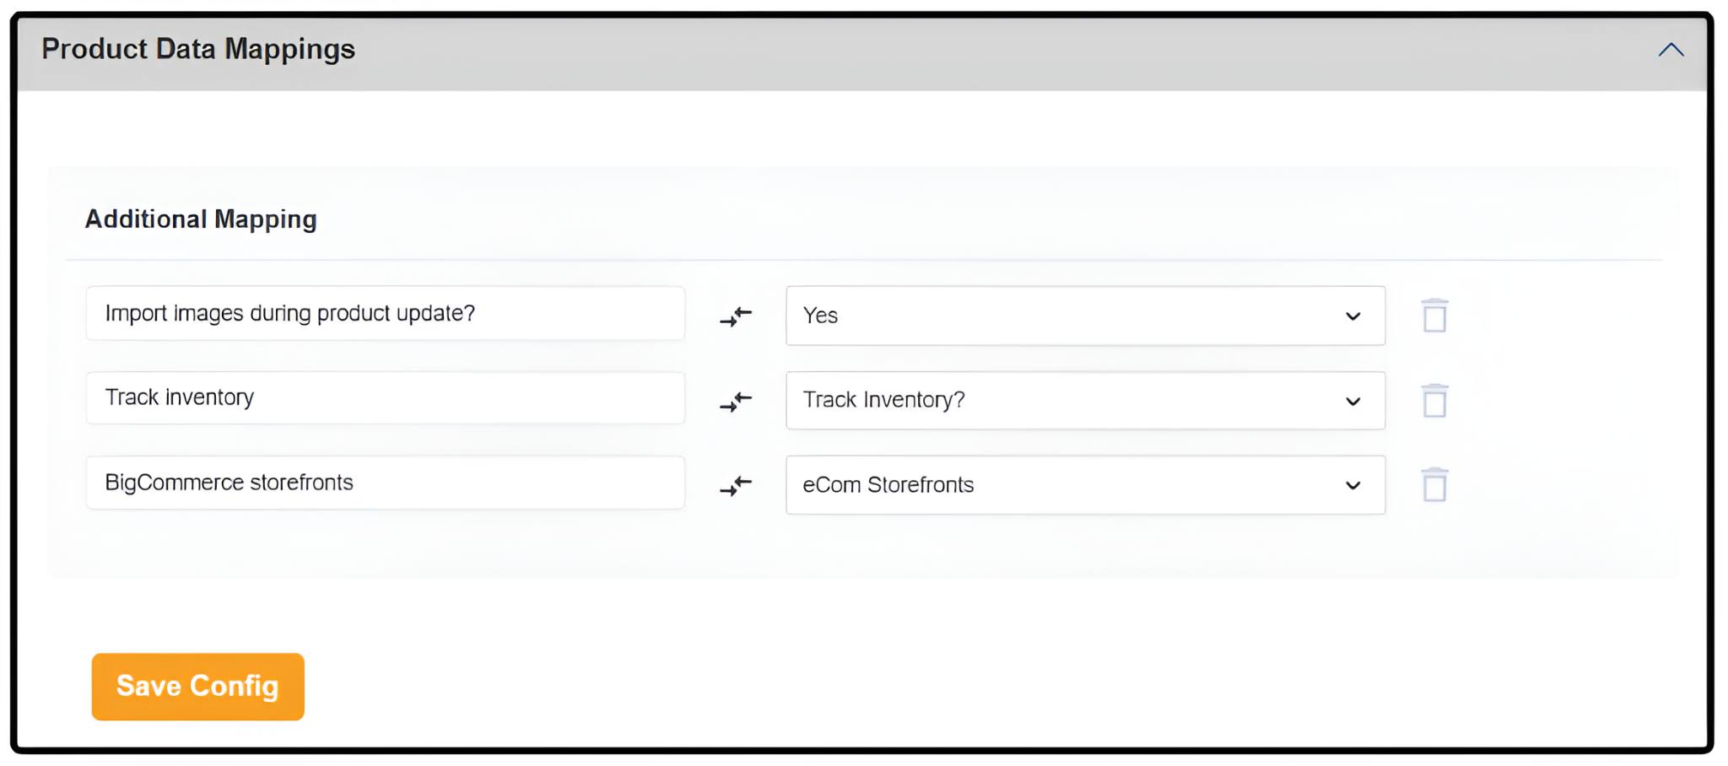Click the Additional Mapping section heading
The height and width of the screenshot is (766, 1728).
pyautogui.click(x=201, y=219)
